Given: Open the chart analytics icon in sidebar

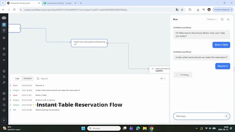Looking at the screenshot, I should [x=4, y=71].
